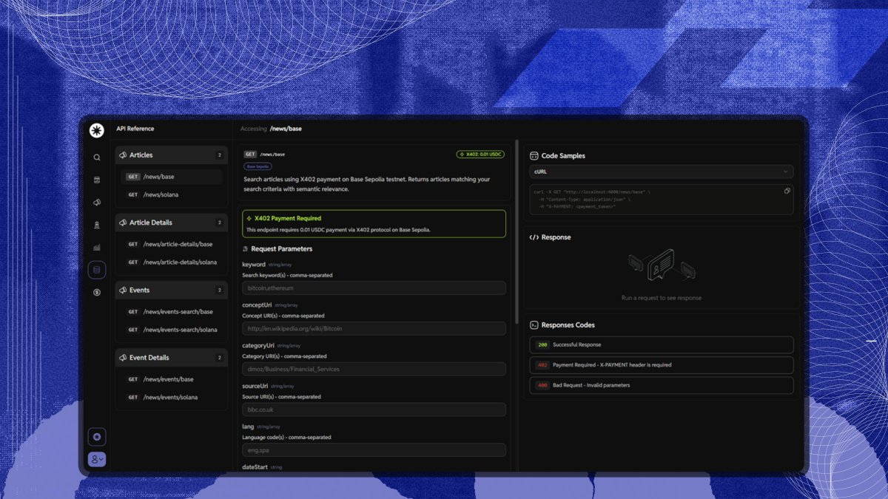Select the GET /news/base endpoint
Viewport: 888px width, 499px height.
click(x=172, y=177)
